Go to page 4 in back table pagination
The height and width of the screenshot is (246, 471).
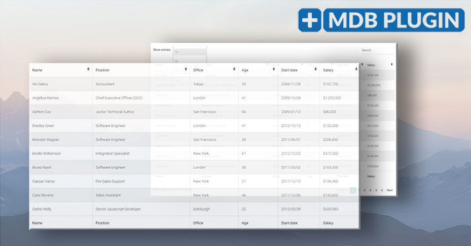370,190
